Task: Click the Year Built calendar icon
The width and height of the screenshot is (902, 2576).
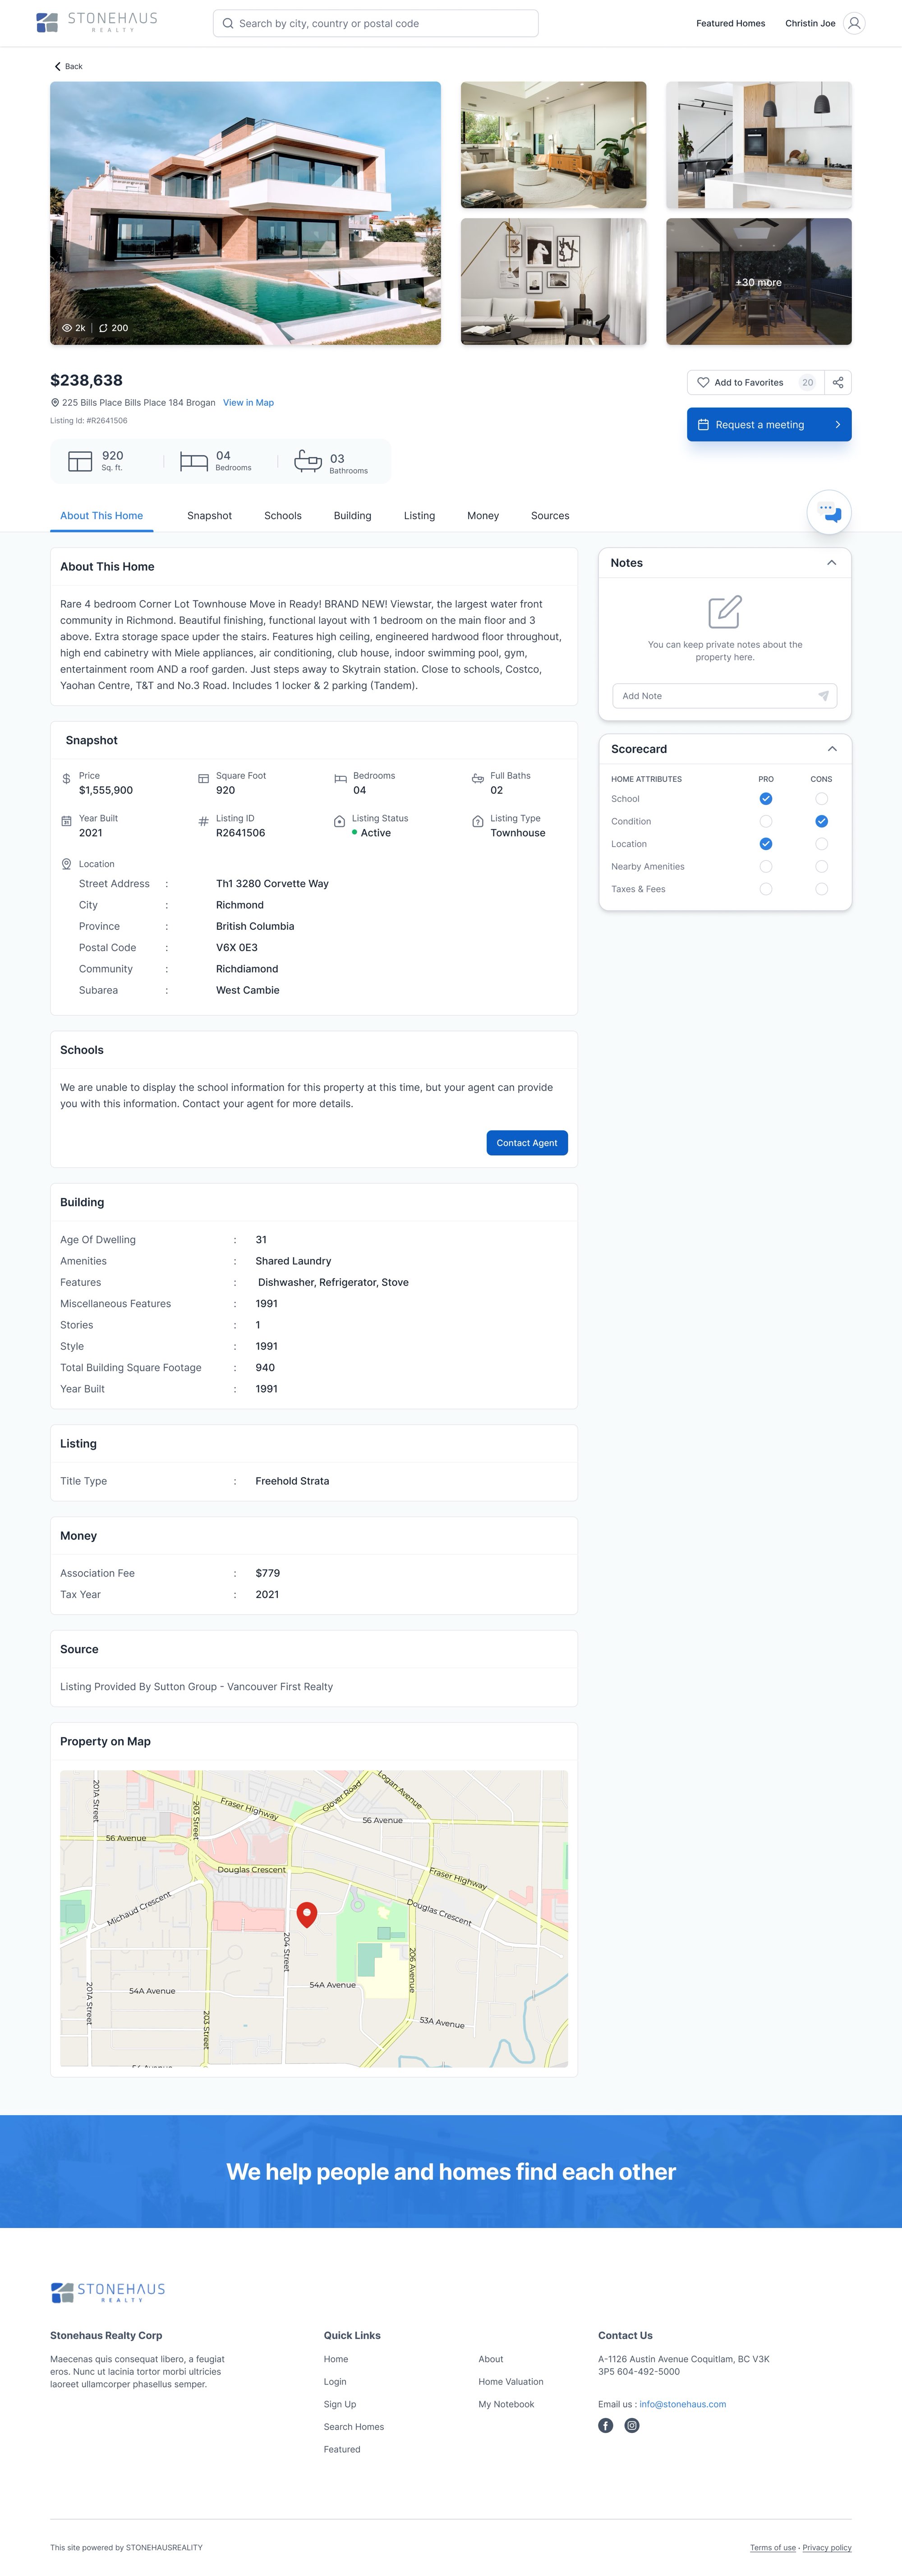Action: [66, 821]
